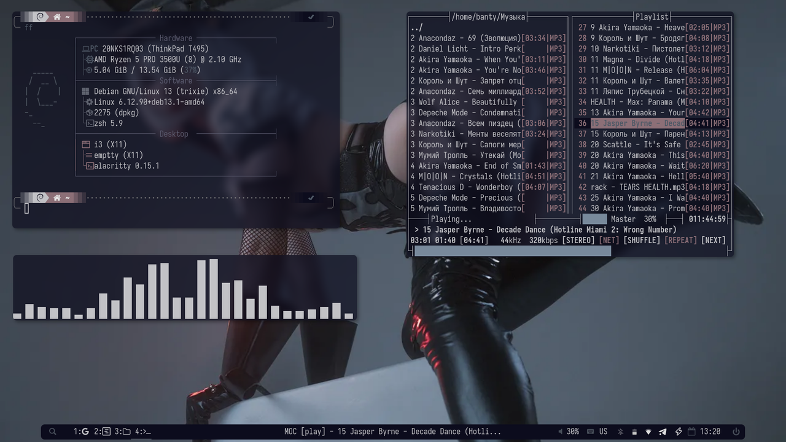Toggle the [NEXT] autonext option in MOC
The width and height of the screenshot is (786, 442).
point(714,240)
